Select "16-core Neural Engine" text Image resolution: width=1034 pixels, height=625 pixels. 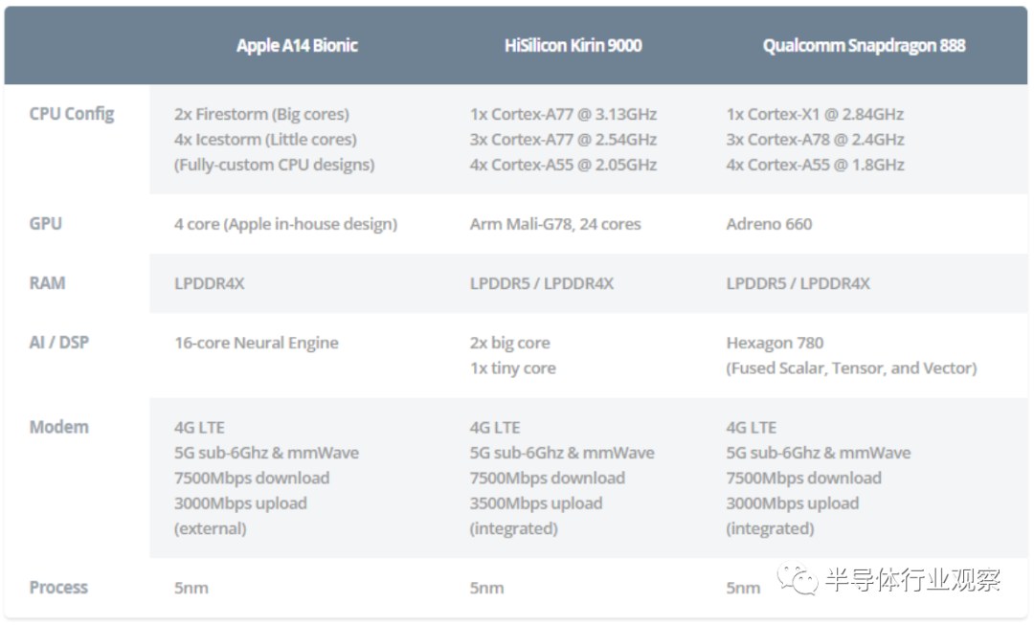(256, 343)
